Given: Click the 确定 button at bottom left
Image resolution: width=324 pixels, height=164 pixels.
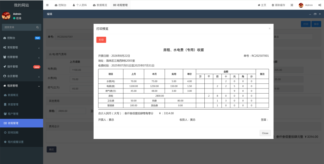Looking at the screenshot, I should [x=52, y=149].
